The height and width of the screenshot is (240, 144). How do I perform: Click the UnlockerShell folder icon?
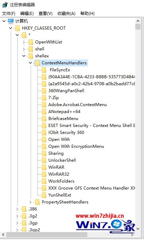(x=44, y=160)
